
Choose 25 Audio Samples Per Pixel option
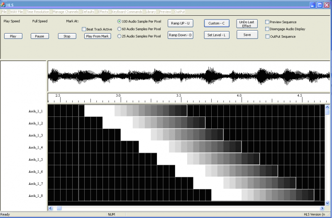[x=120, y=36]
